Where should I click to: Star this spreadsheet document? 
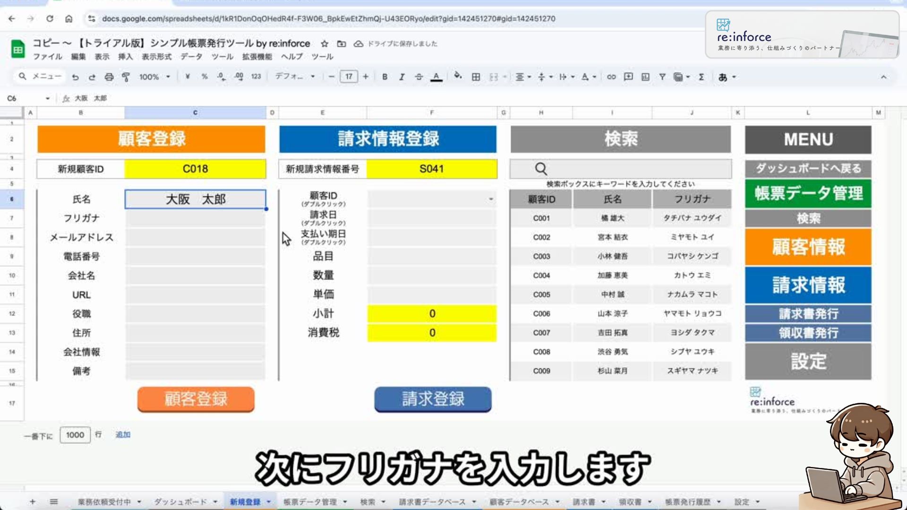[x=325, y=44]
